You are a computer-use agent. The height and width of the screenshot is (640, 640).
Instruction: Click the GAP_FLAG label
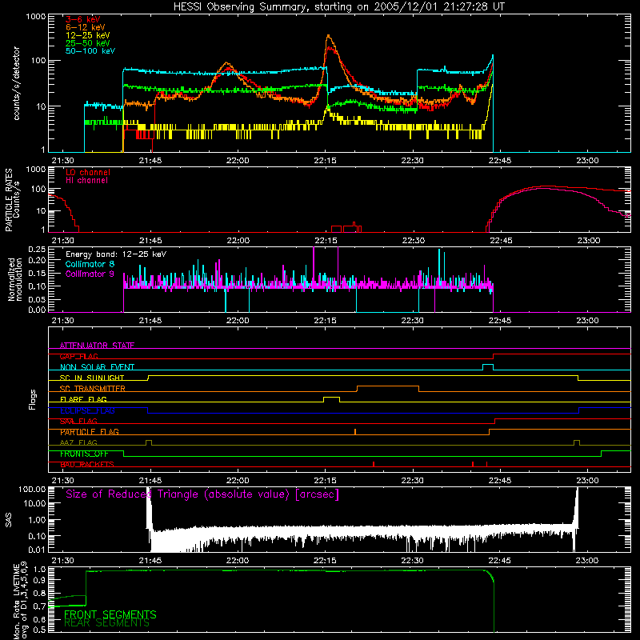pos(78,356)
